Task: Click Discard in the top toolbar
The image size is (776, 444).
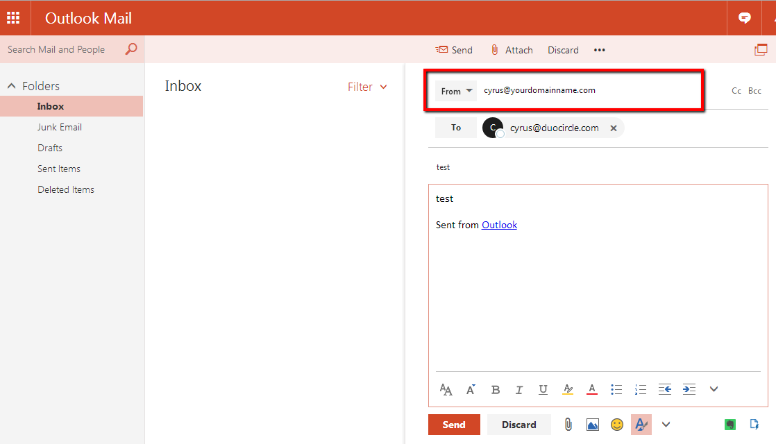Action: (x=563, y=50)
